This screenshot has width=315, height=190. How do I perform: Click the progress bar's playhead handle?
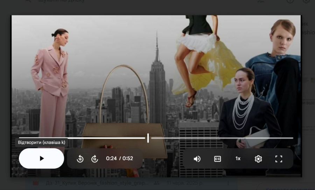(148, 138)
